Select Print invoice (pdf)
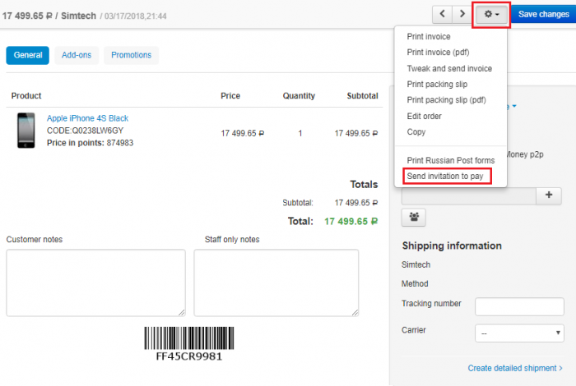Viewport: 576px width, 386px height. pyautogui.click(x=439, y=53)
